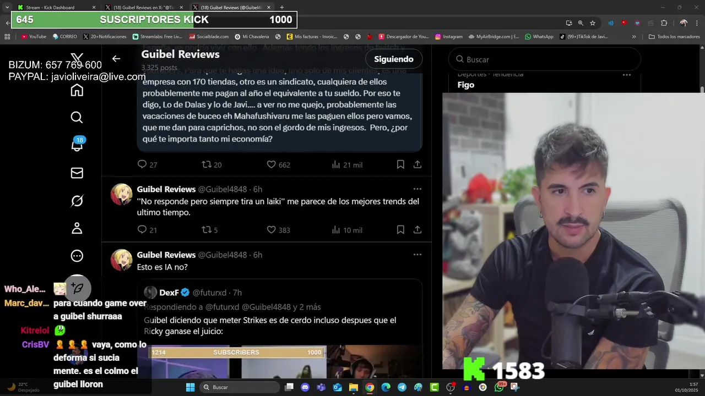This screenshot has height=396, width=705.
Task: Click the @futurxd handle in quoted tweet
Action: [209, 293]
